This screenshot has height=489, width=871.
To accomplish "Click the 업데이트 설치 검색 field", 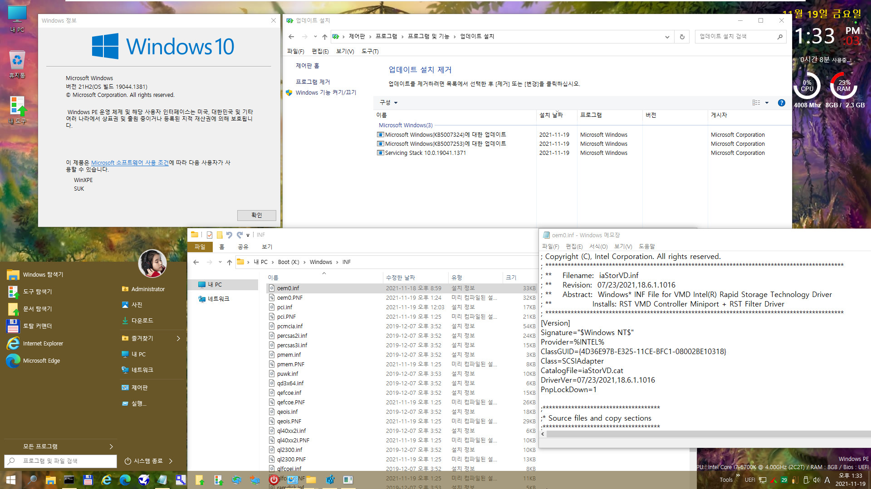I will click(740, 37).
